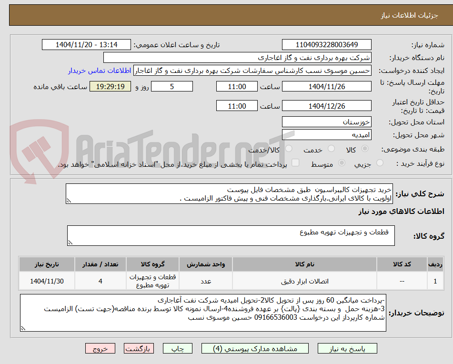
Task: Open اطلاعات تماس خریدار link
Action: click(x=100, y=71)
